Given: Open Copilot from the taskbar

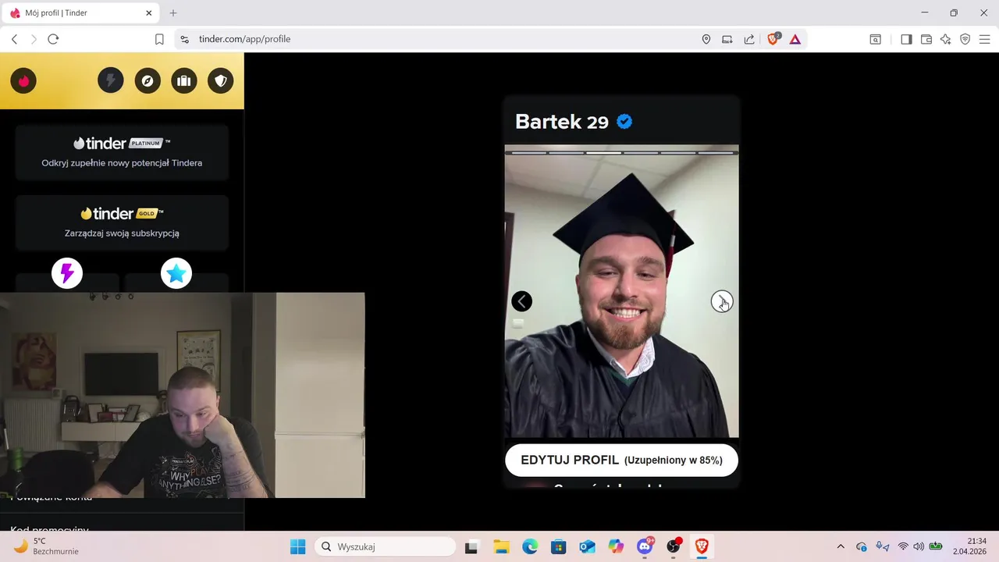Looking at the screenshot, I should click(616, 547).
